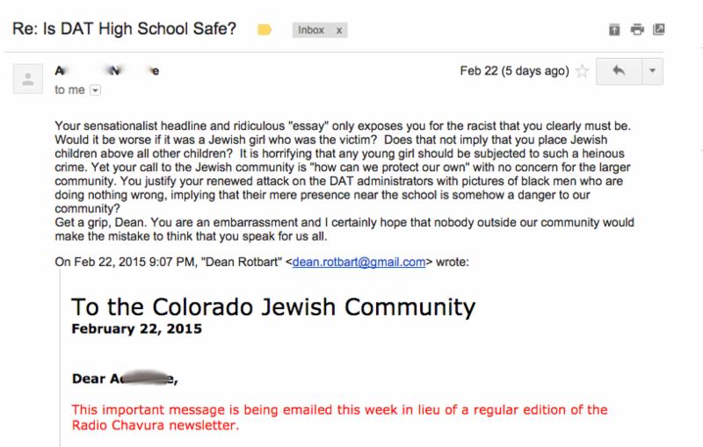Open dean.rotbart@gmail.com email link
This screenshot has height=447, width=703.
tap(359, 262)
